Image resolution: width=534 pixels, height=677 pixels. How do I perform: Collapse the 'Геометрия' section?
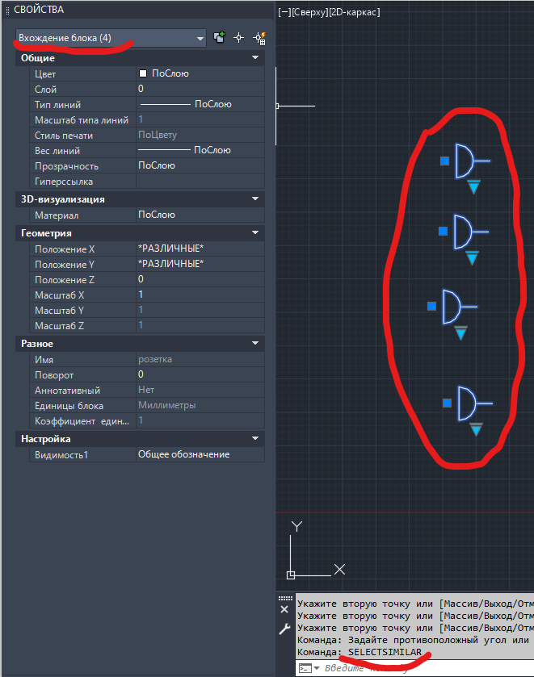255,232
